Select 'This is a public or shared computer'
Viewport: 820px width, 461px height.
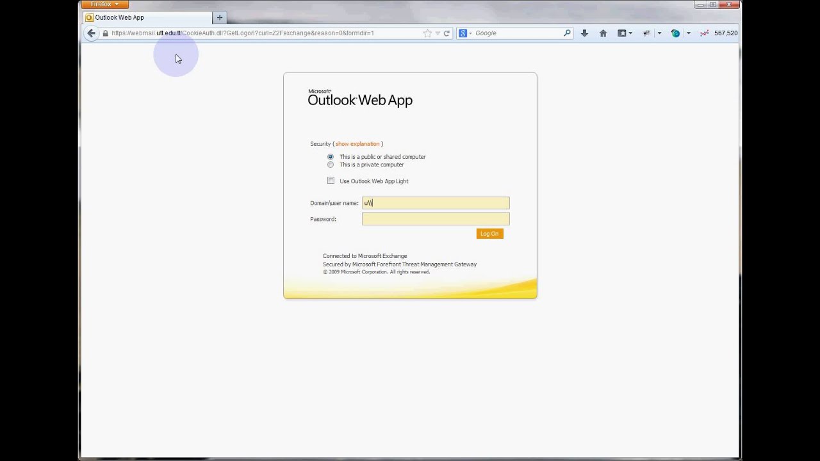click(x=331, y=157)
